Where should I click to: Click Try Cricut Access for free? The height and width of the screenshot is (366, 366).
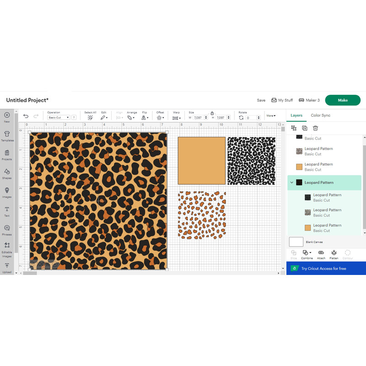point(325,269)
